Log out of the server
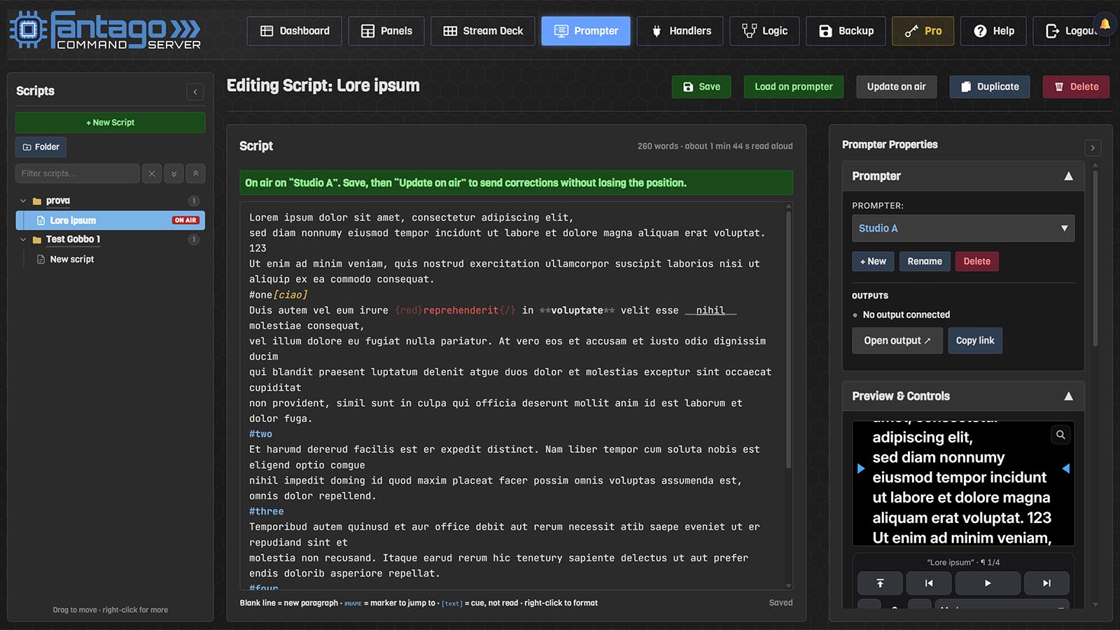This screenshot has height=630, width=1120. 1067,31
